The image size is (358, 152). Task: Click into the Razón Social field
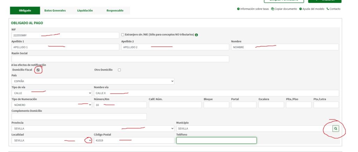coord(120,59)
